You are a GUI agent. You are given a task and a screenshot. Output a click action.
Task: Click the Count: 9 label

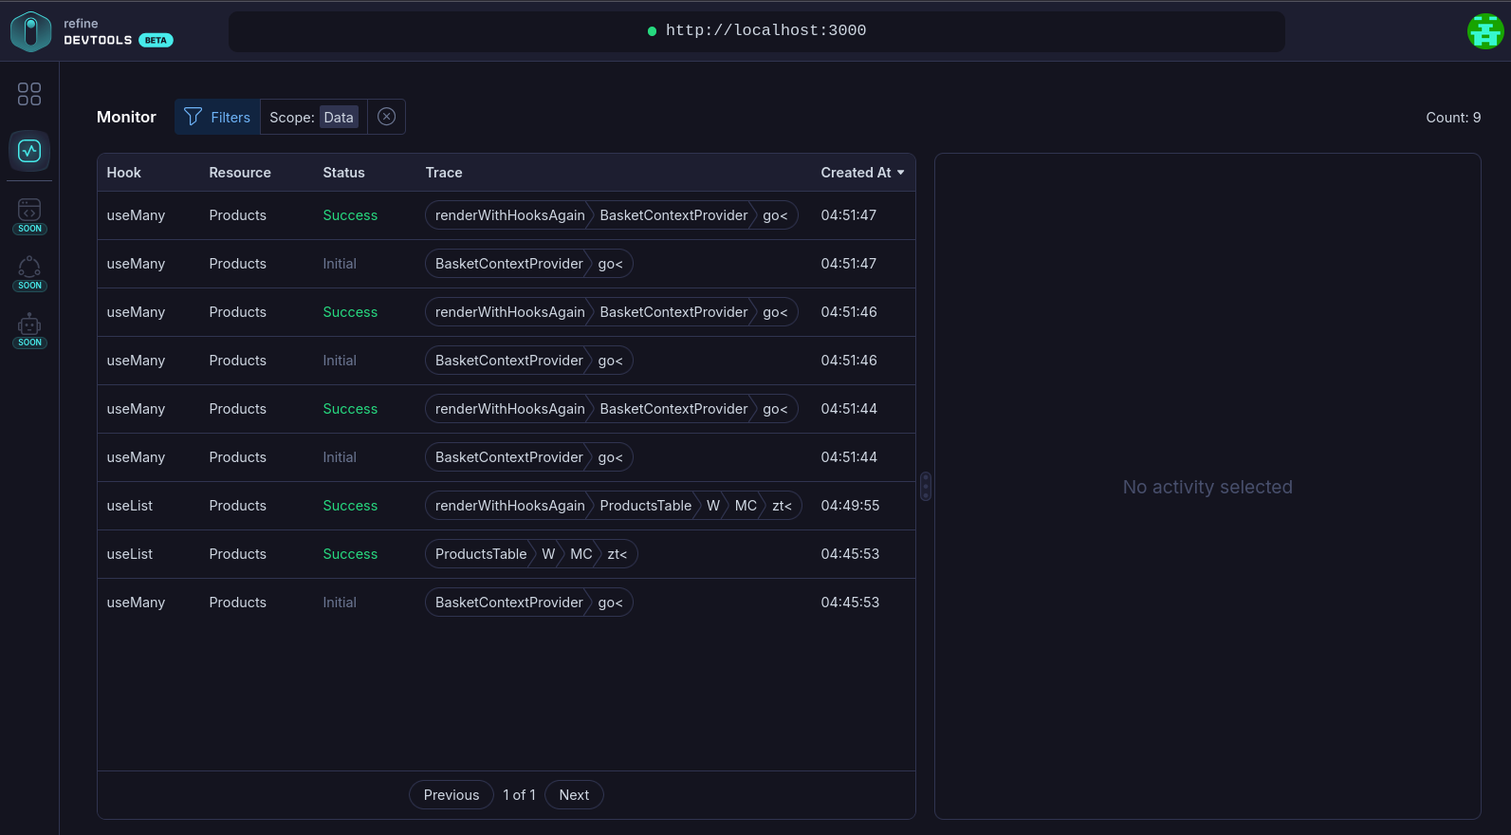(x=1453, y=118)
